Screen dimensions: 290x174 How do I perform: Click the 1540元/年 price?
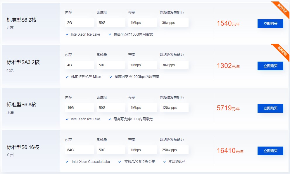point(228,23)
